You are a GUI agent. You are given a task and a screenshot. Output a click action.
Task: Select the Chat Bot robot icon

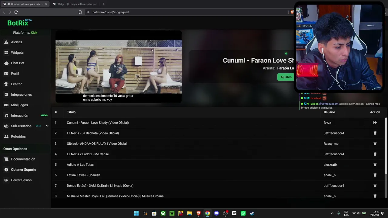coord(6,63)
